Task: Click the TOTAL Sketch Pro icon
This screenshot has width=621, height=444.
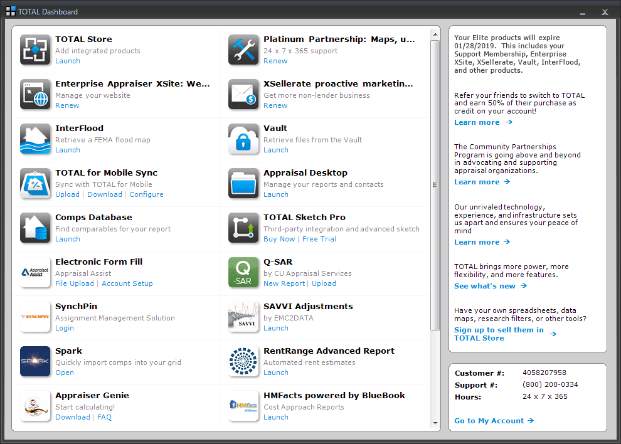Action: point(243,228)
